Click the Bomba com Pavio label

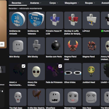pyautogui.click(x=54, y=57)
